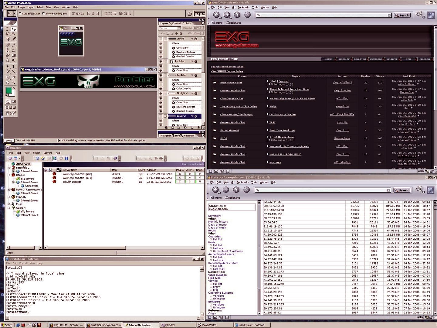Switch to Channels tab in Photoshop
This screenshot has width=437, height=328.
pyautogui.click(x=177, y=23)
